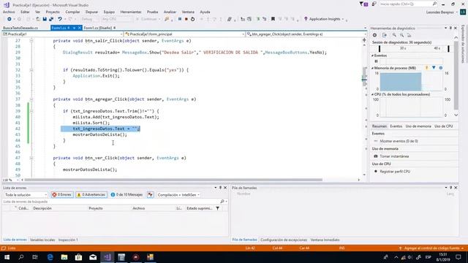Open the Archivo menu
The width and height of the screenshot is (468, 263).
point(9,12)
